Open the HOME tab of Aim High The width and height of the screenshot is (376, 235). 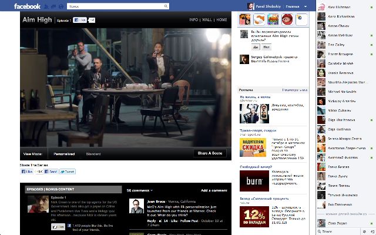tap(221, 19)
